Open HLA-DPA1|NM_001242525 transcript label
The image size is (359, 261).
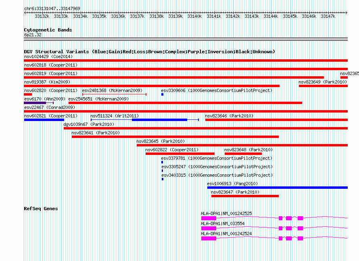226,213
